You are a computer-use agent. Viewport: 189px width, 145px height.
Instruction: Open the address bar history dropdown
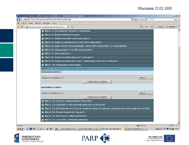click(x=132, y=19)
